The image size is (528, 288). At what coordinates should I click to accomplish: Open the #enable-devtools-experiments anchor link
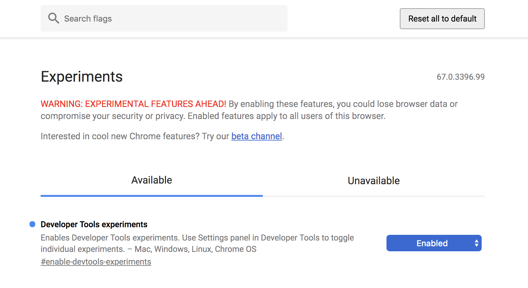pos(96,262)
